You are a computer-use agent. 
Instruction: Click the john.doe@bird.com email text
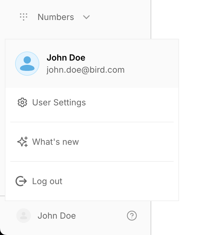85,70
